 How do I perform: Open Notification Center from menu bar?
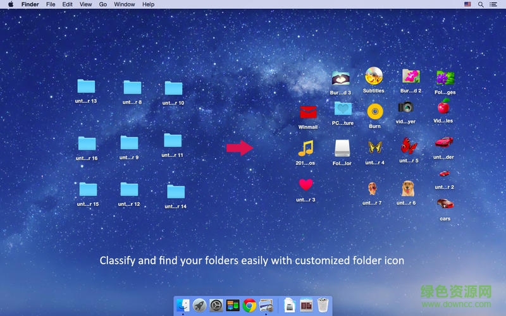point(495,4)
